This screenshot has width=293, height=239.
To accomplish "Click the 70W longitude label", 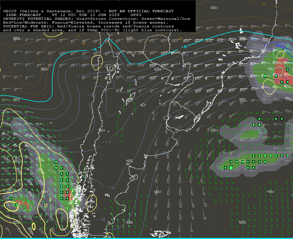I will pos(101,130).
